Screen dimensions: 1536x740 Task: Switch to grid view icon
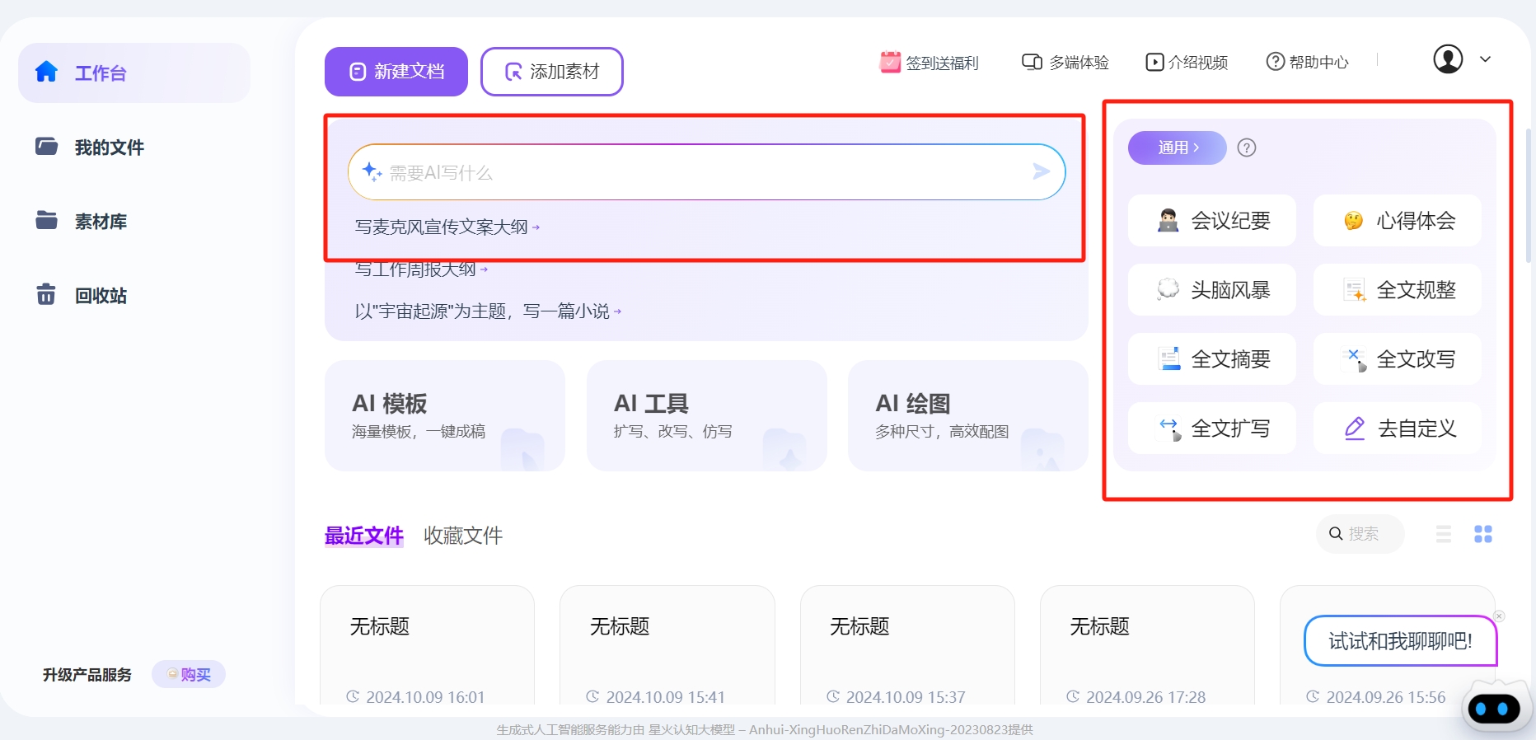(1483, 534)
